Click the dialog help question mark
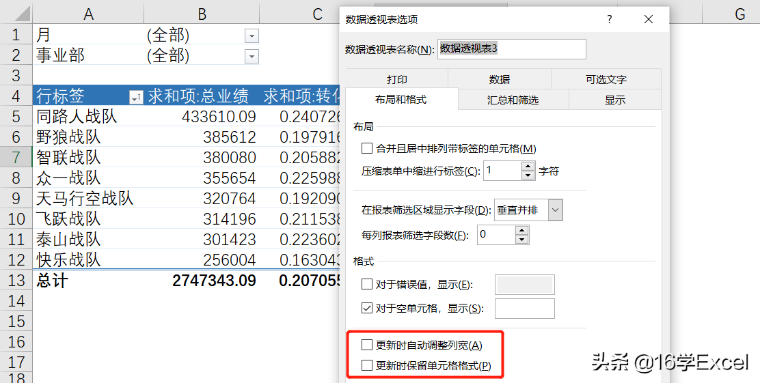Viewport: 760px width, 383px height. 609,19
